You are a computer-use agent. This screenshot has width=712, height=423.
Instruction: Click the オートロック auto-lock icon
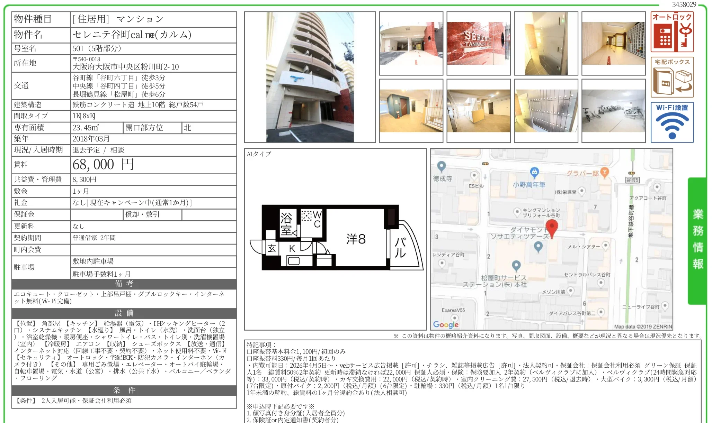tap(672, 32)
